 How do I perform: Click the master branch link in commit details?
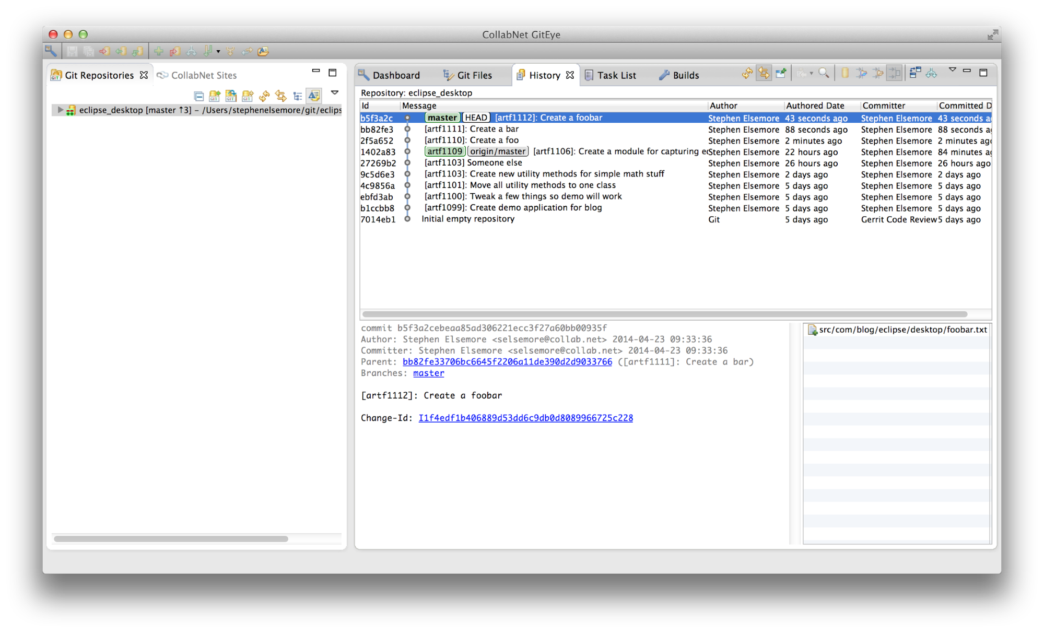tap(428, 373)
